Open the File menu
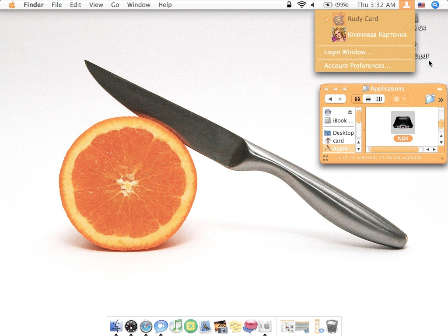 click(x=56, y=4)
